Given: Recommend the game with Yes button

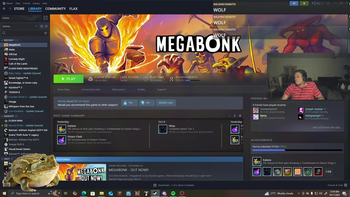Looking at the screenshot, I should pos(129,103).
